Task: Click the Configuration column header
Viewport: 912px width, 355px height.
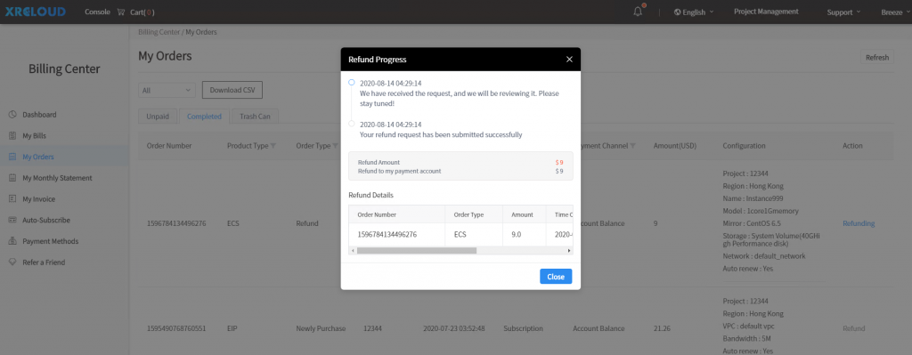Action: pyautogui.click(x=744, y=146)
